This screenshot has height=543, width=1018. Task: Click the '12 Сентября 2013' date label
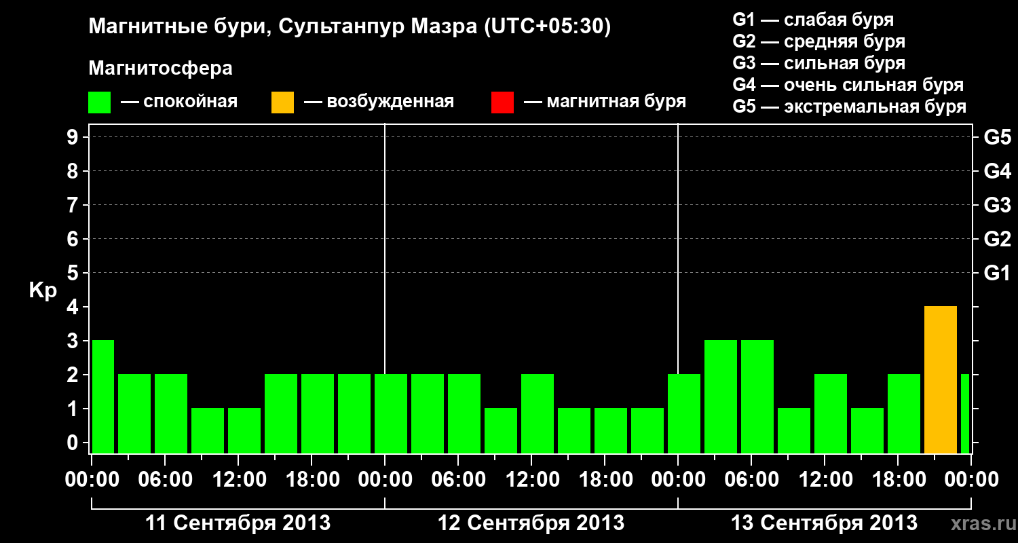click(x=531, y=523)
